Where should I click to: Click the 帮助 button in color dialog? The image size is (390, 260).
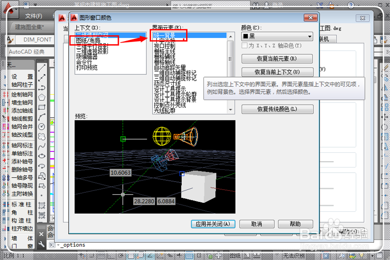coord(295,224)
